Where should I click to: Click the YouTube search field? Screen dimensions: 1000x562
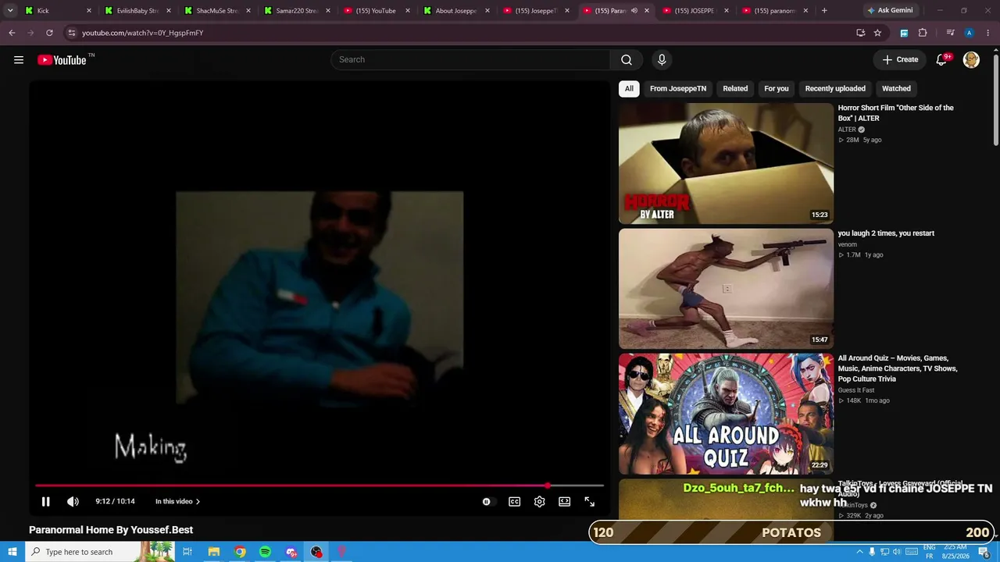(470, 60)
